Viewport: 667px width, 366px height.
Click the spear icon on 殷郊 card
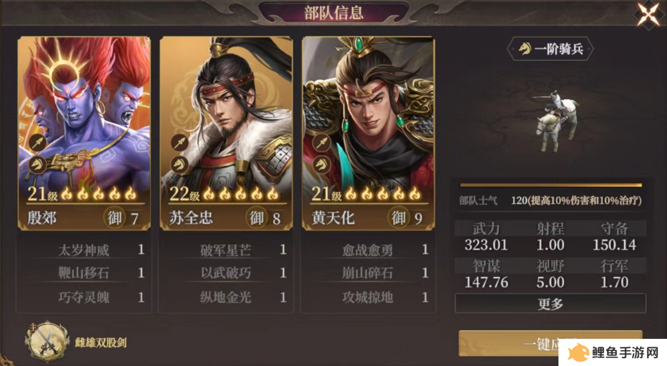pos(37,143)
